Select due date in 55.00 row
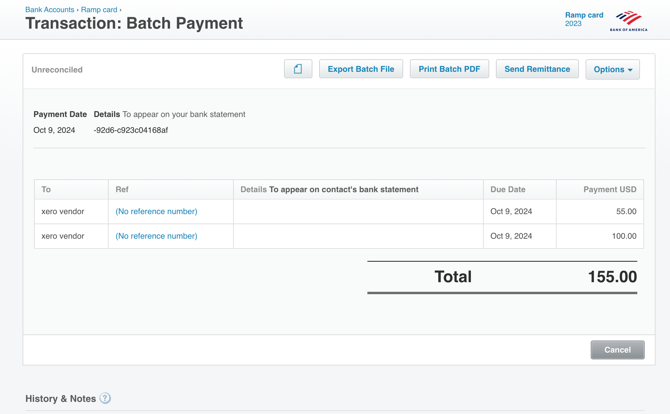The width and height of the screenshot is (670, 414). tap(511, 211)
